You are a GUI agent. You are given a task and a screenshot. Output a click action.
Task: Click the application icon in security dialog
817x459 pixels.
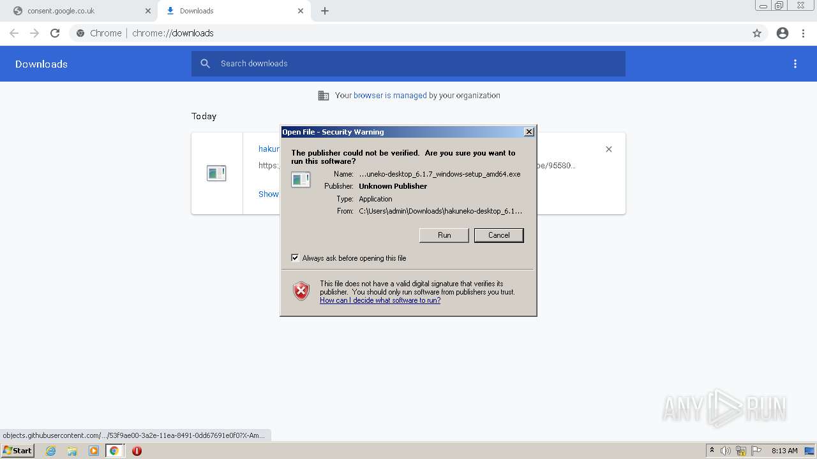[x=301, y=180]
